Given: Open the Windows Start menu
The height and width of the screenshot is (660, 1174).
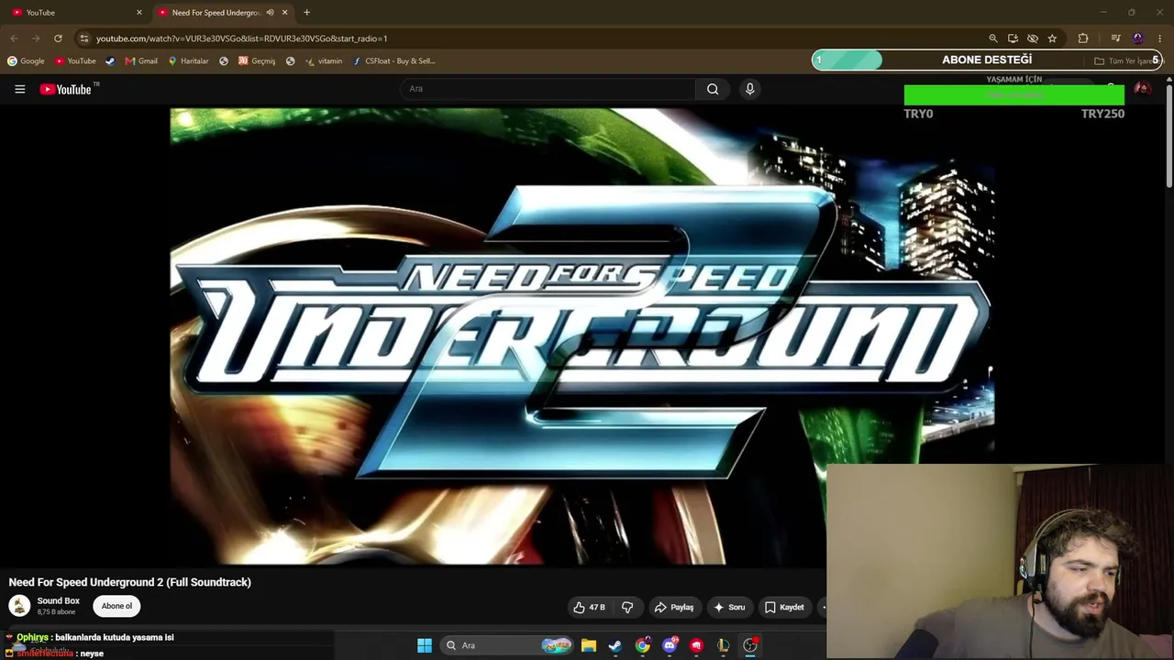Looking at the screenshot, I should (425, 645).
